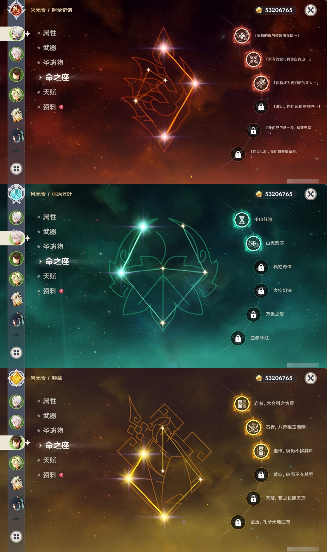Click the locked 枫袖奇谭 constellation icon
Screen dimensions: 327x552
261,267
